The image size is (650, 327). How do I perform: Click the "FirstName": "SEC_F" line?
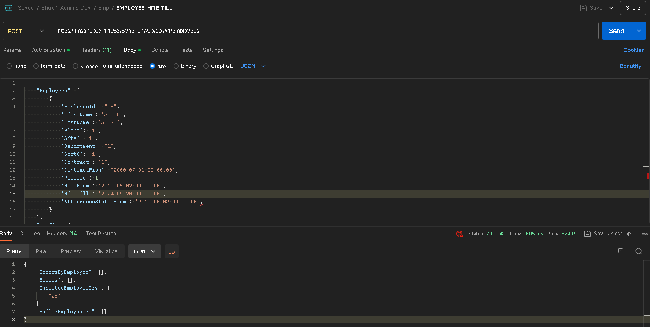93,114
